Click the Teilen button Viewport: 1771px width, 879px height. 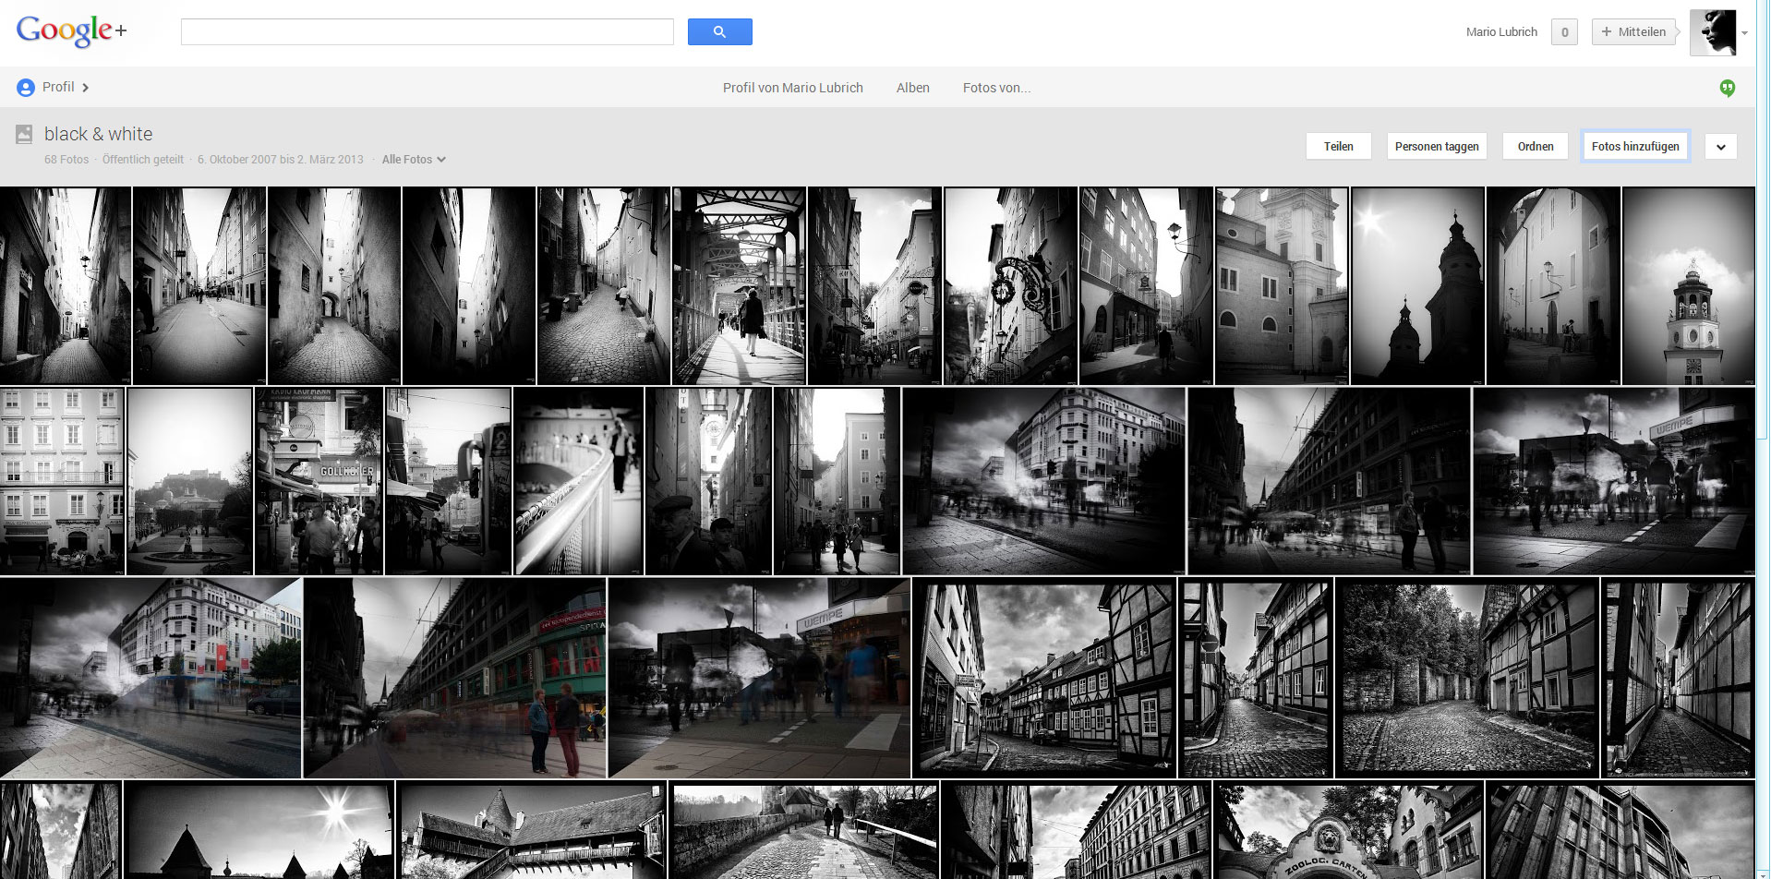(1338, 147)
